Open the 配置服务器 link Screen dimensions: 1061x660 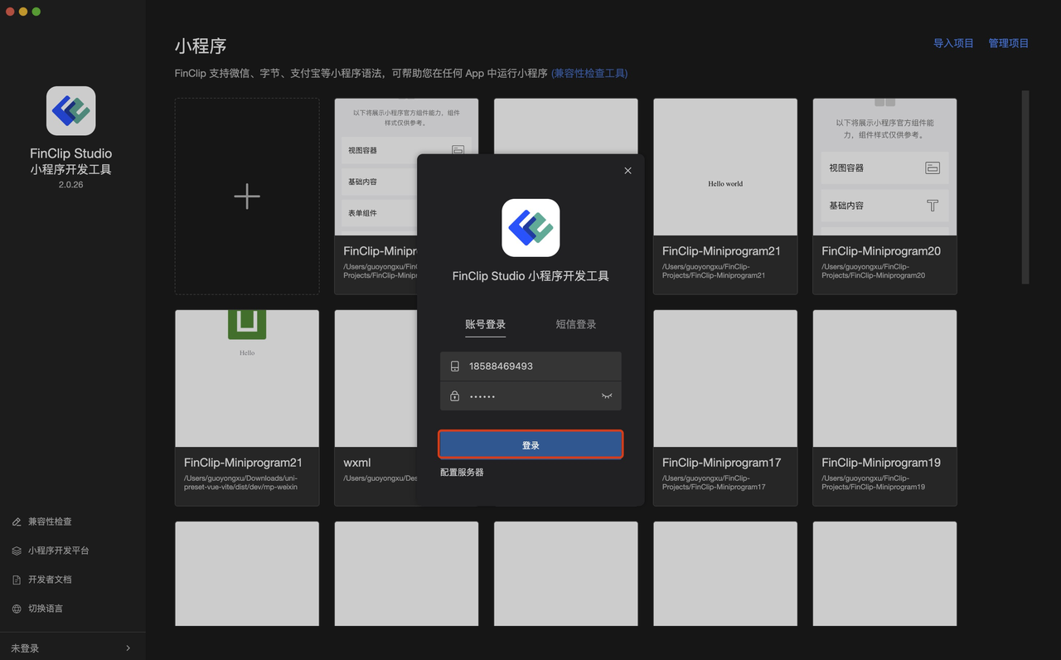(x=462, y=472)
